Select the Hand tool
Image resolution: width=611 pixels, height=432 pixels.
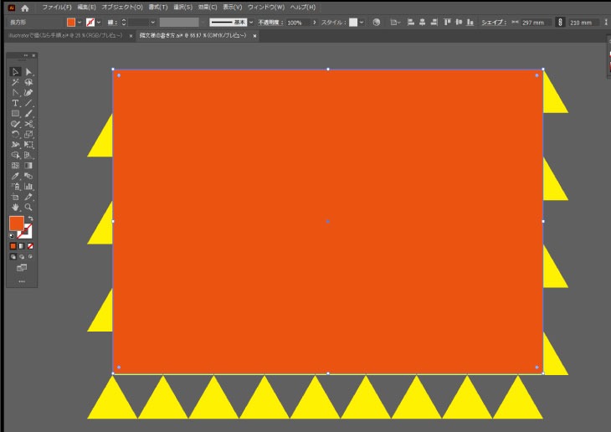coord(15,207)
